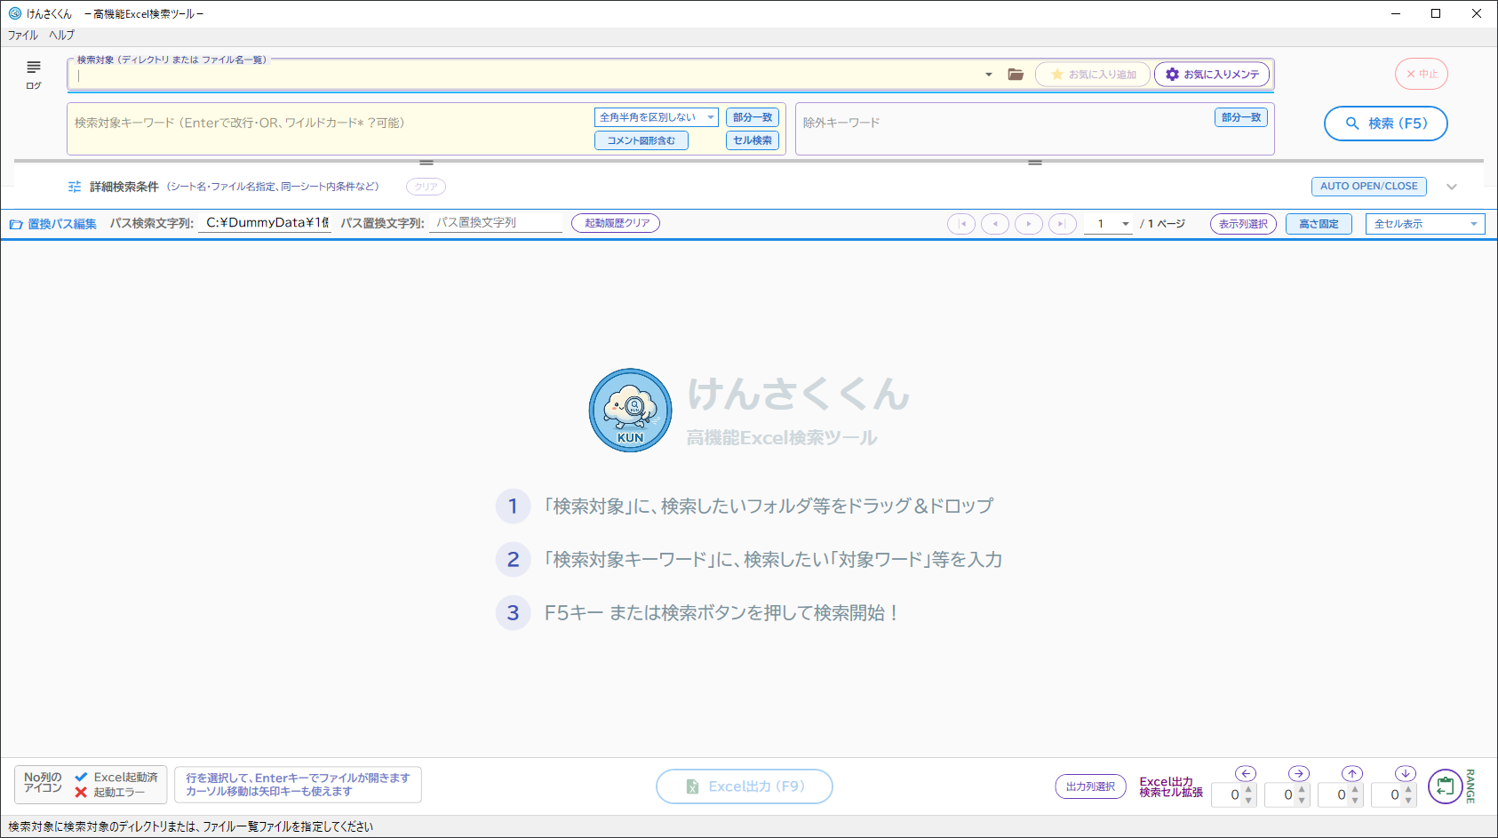Screen dimensions: 1498x838
Task: Toggle keyword 部分一致 match mode
Action: click(753, 117)
